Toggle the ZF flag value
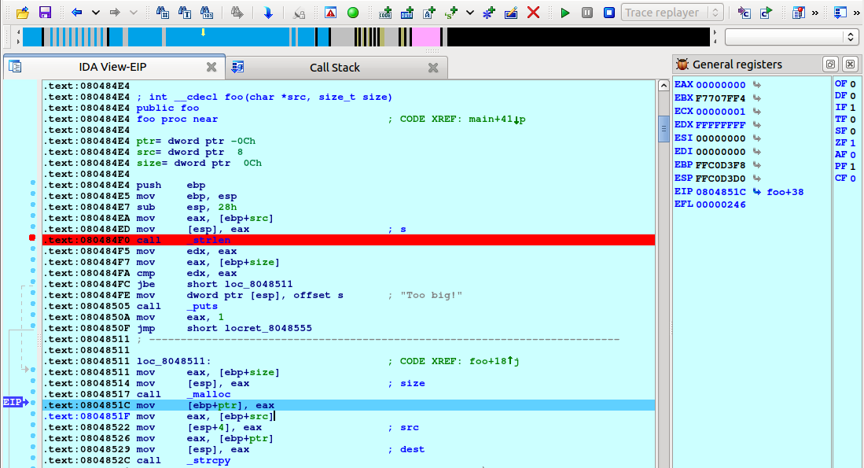Screen dimensions: 864x468 tap(853, 143)
